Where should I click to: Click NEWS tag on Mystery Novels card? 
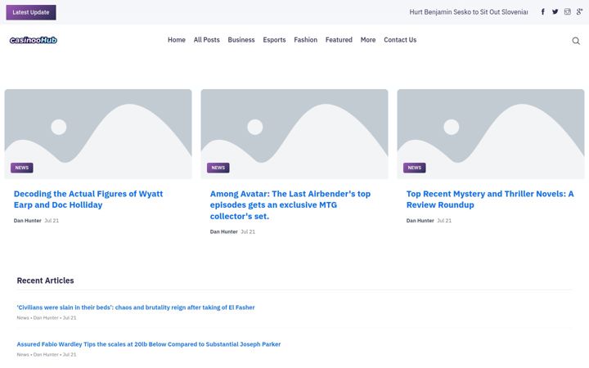click(x=414, y=168)
